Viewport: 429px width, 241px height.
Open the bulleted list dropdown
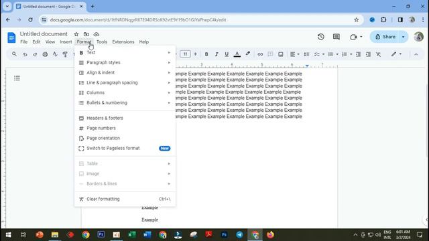333,54
